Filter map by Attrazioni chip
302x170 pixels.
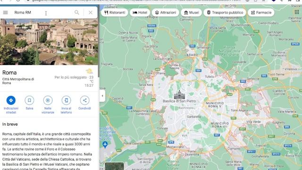pos(166,13)
